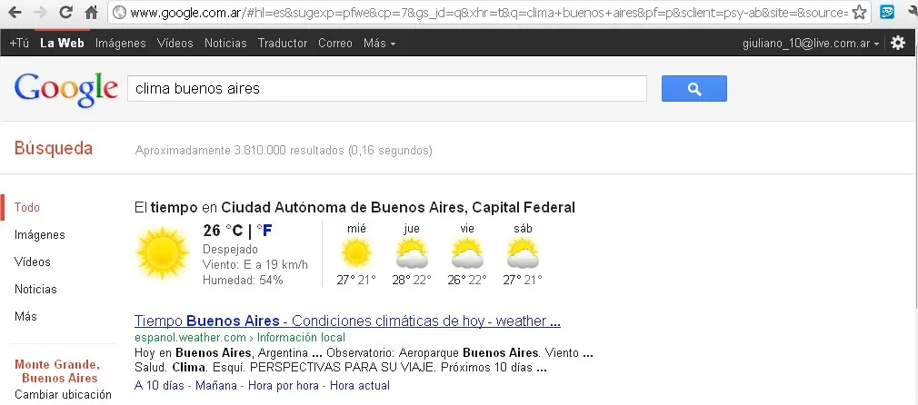Open giuliano_10@live.com.ar account dropdown
The width and height of the screenshot is (918, 405).
pos(811,44)
